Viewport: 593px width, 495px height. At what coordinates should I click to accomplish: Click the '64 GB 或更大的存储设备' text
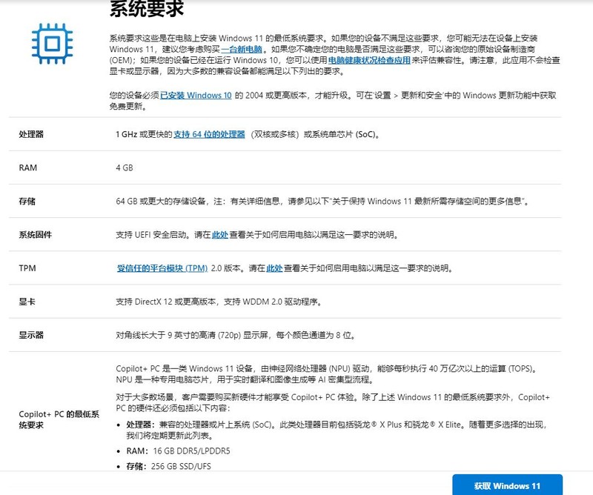pos(160,201)
